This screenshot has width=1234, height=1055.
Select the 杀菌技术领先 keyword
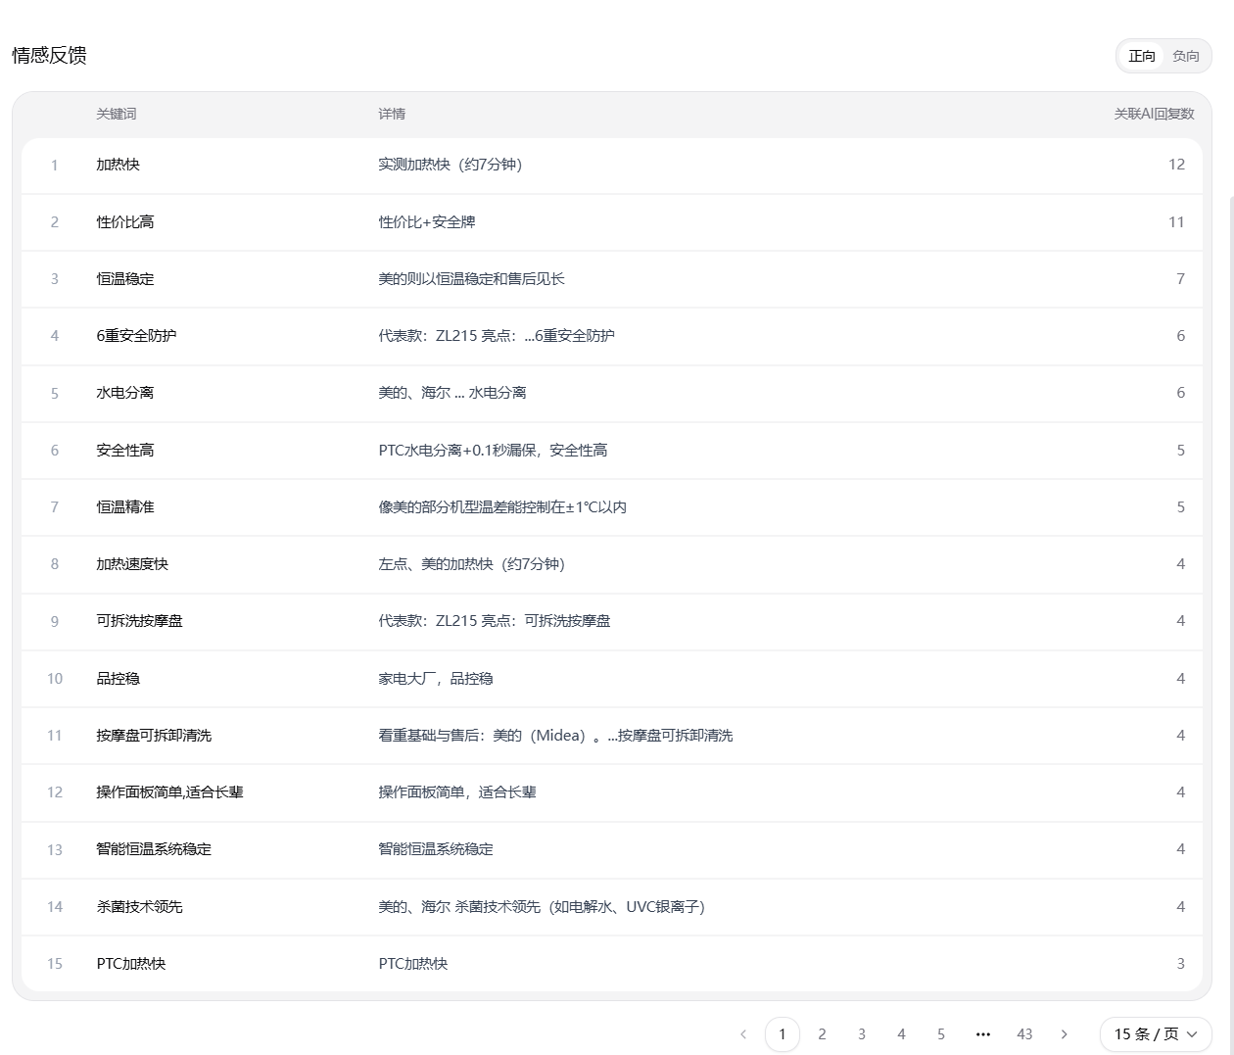tap(139, 907)
